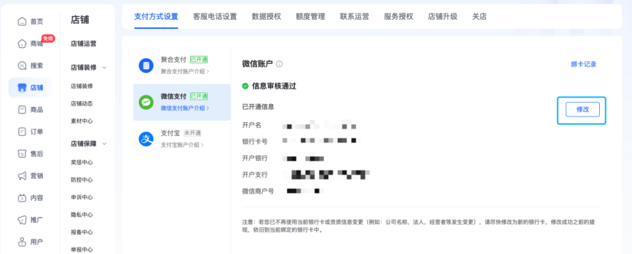
Task: Open 报备中心 in the submenu
Action: [x=82, y=232]
